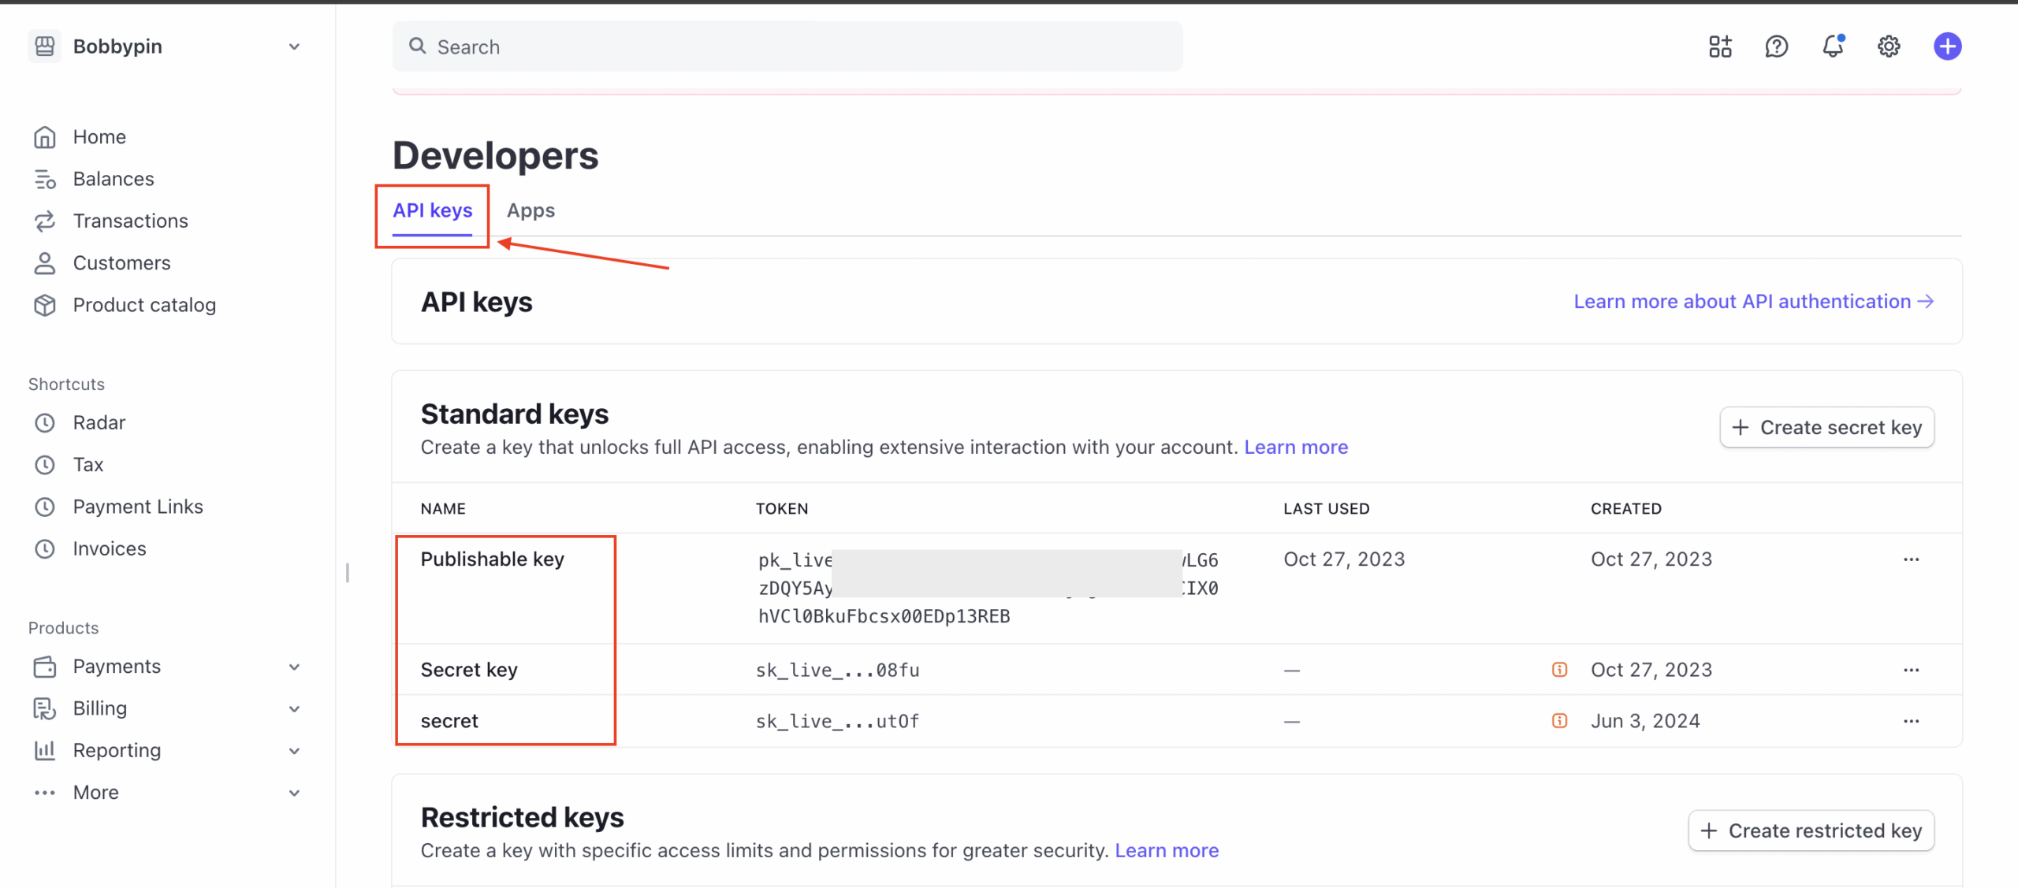Expand the Payments section chevron

294,667
